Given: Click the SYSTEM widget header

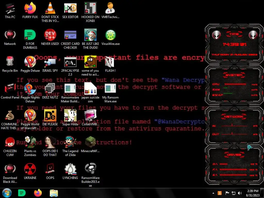Looking at the screenshot, I should click(x=234, y=75).
